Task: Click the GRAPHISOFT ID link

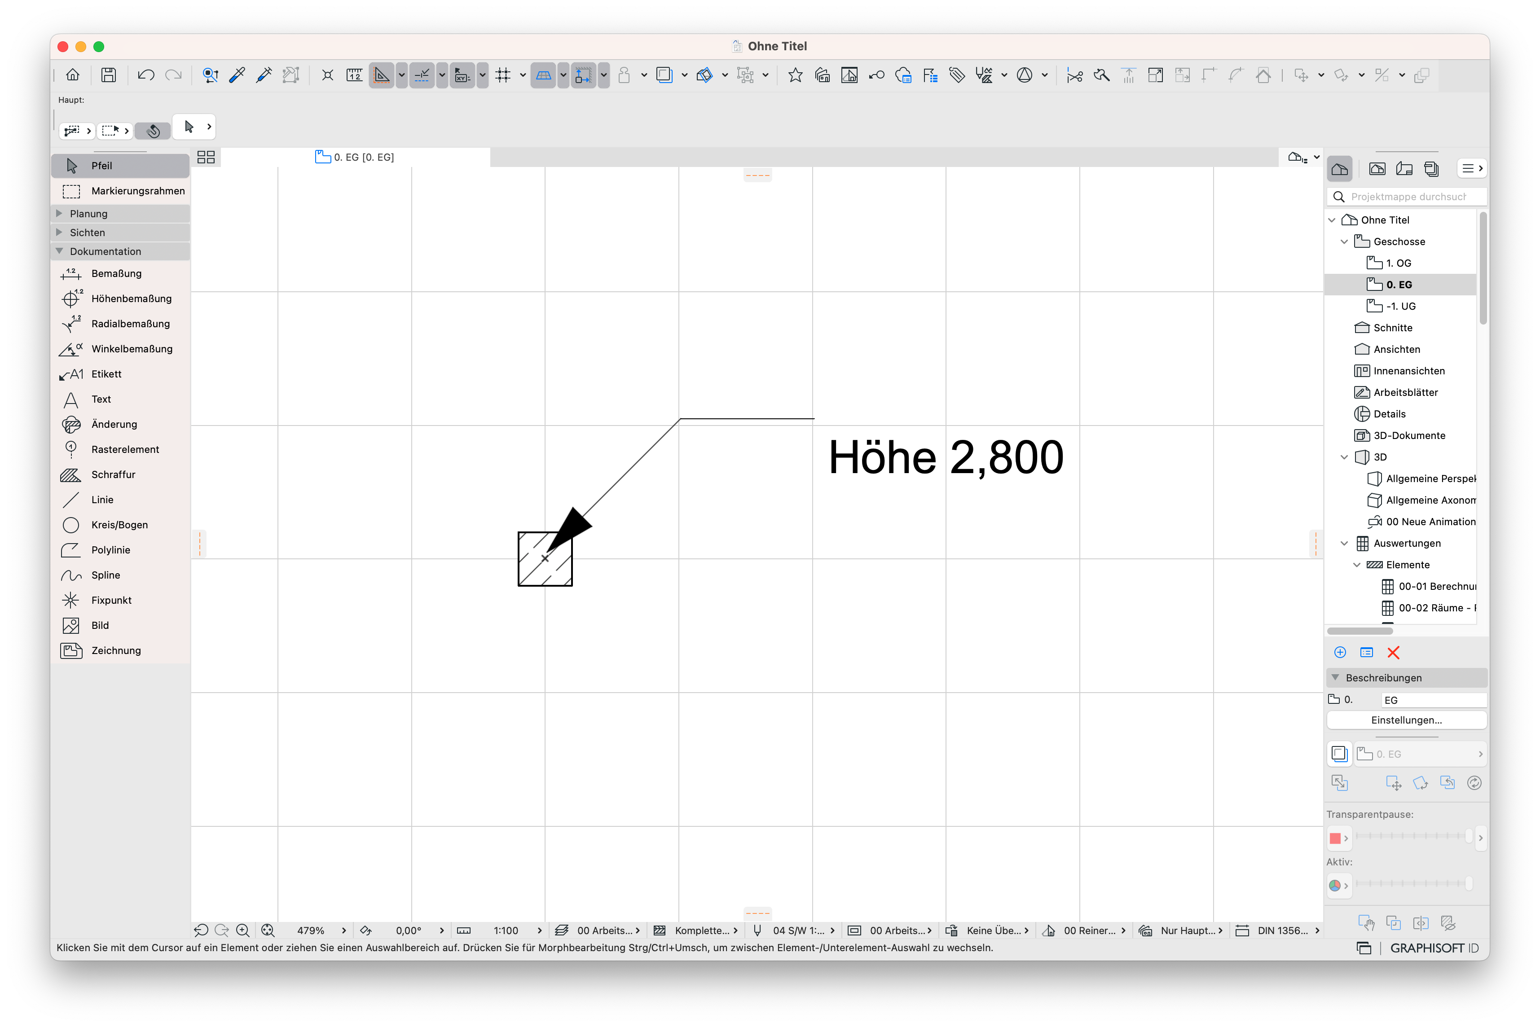Action: [x=1434, y=948]
